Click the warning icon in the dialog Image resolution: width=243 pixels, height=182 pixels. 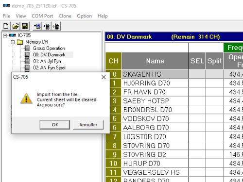pyautogui.click(x=26, y=99)
